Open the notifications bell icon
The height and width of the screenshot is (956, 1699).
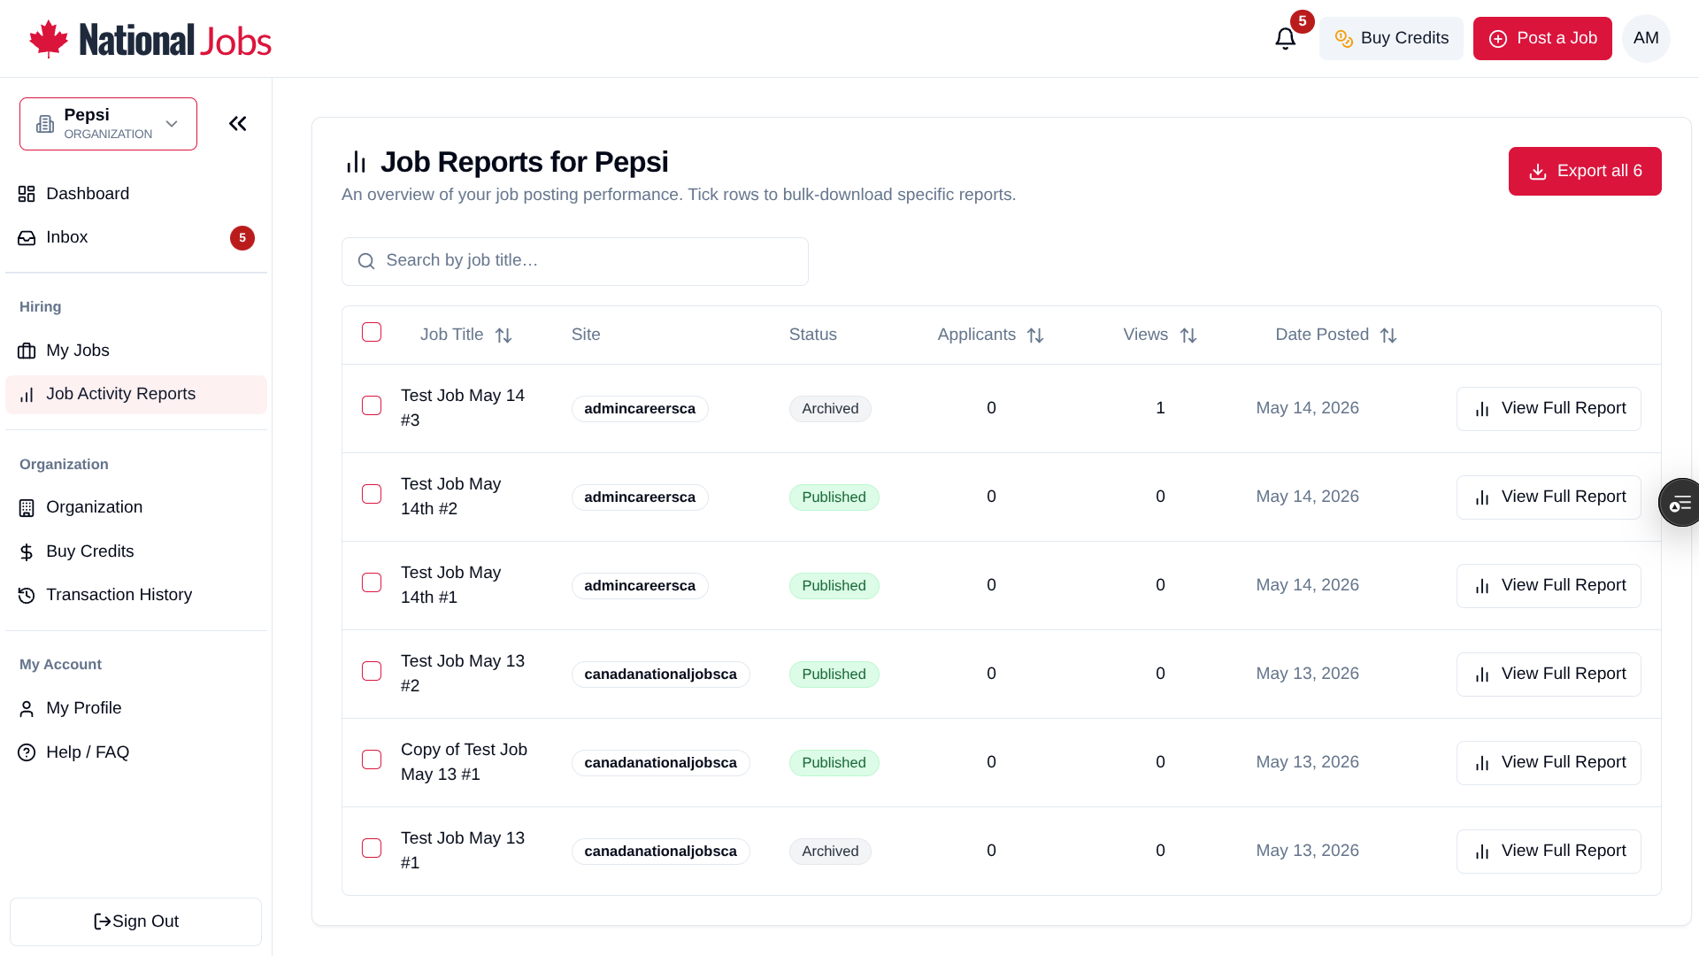coord(1285,39)
